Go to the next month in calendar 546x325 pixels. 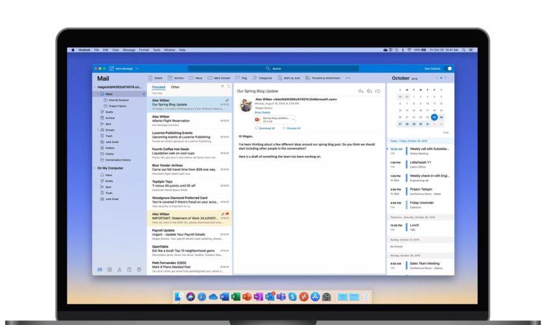point(445,78)
